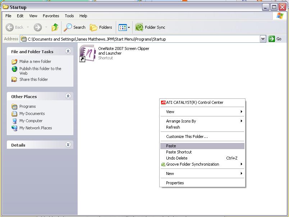Collapse the Other Places panel
The image size is (289, 217).
click(68, 96)
